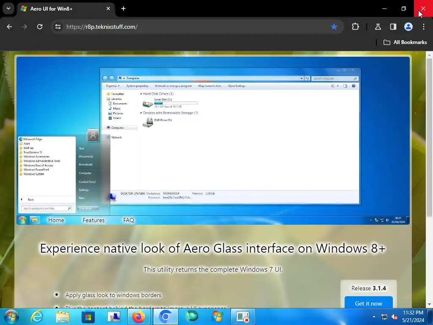Click the Windows 7 desktop preview image
This screenshot has width=433, height=325.
click(x=213, y=140)
